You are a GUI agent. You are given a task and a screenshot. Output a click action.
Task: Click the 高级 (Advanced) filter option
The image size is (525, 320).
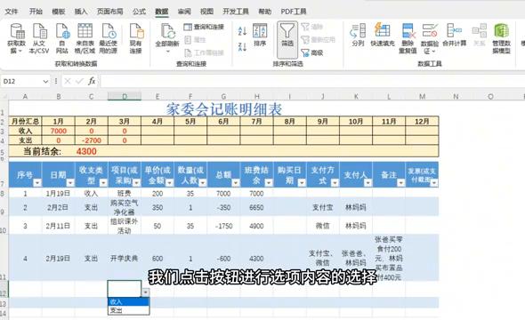tap(312, 52)
